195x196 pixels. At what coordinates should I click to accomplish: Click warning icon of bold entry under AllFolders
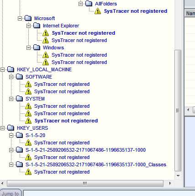tap(98, 11)
